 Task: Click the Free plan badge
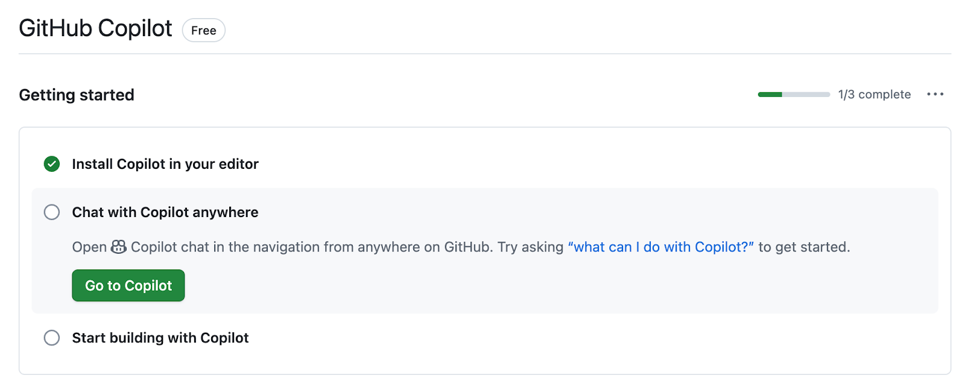point(203,30)
